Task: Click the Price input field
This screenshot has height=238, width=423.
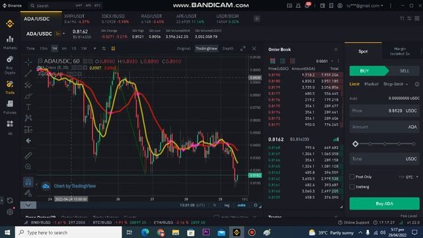Action: coord(385,111)
